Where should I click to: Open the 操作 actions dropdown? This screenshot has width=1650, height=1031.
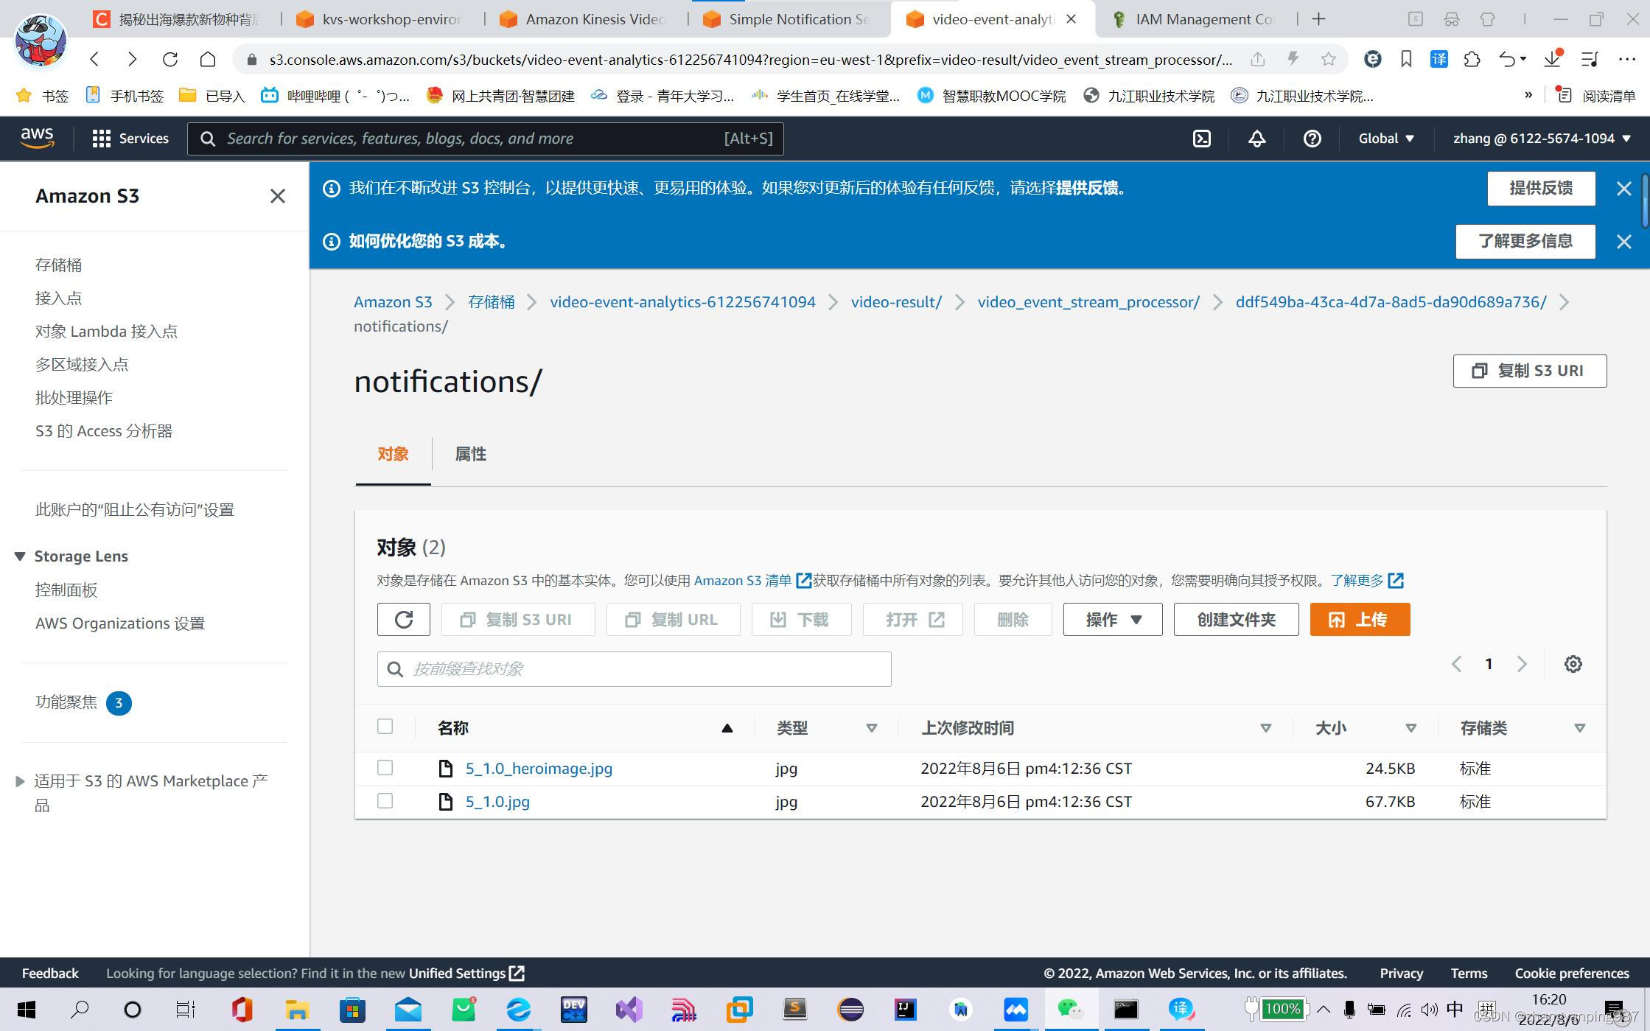point(1112,620)
